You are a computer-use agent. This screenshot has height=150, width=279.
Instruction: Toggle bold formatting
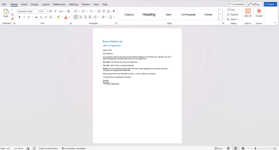pos(19,17)
